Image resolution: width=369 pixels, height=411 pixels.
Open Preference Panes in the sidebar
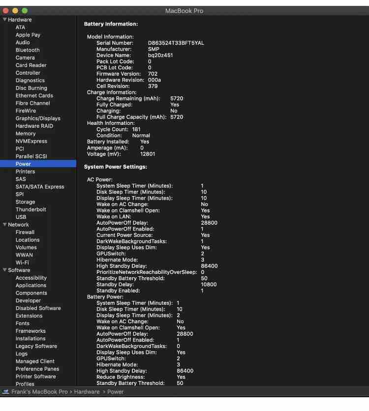(x=37, y=369)
